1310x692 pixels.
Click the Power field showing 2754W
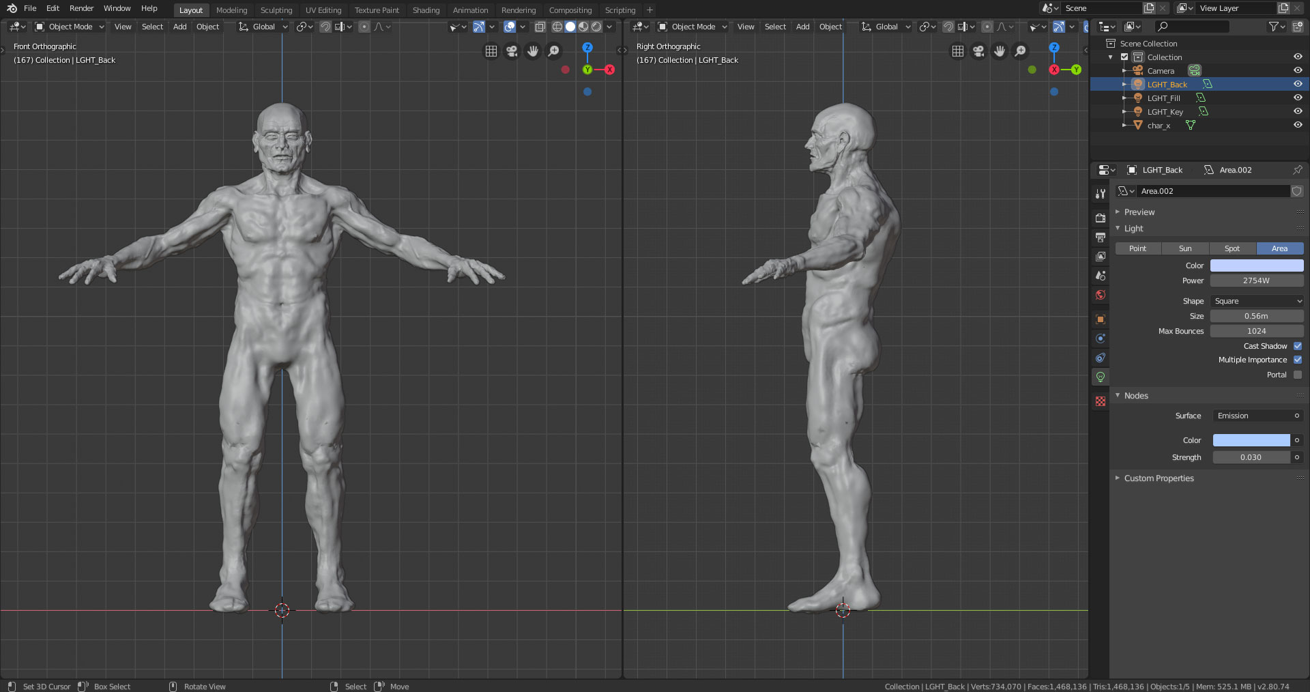1256,280
